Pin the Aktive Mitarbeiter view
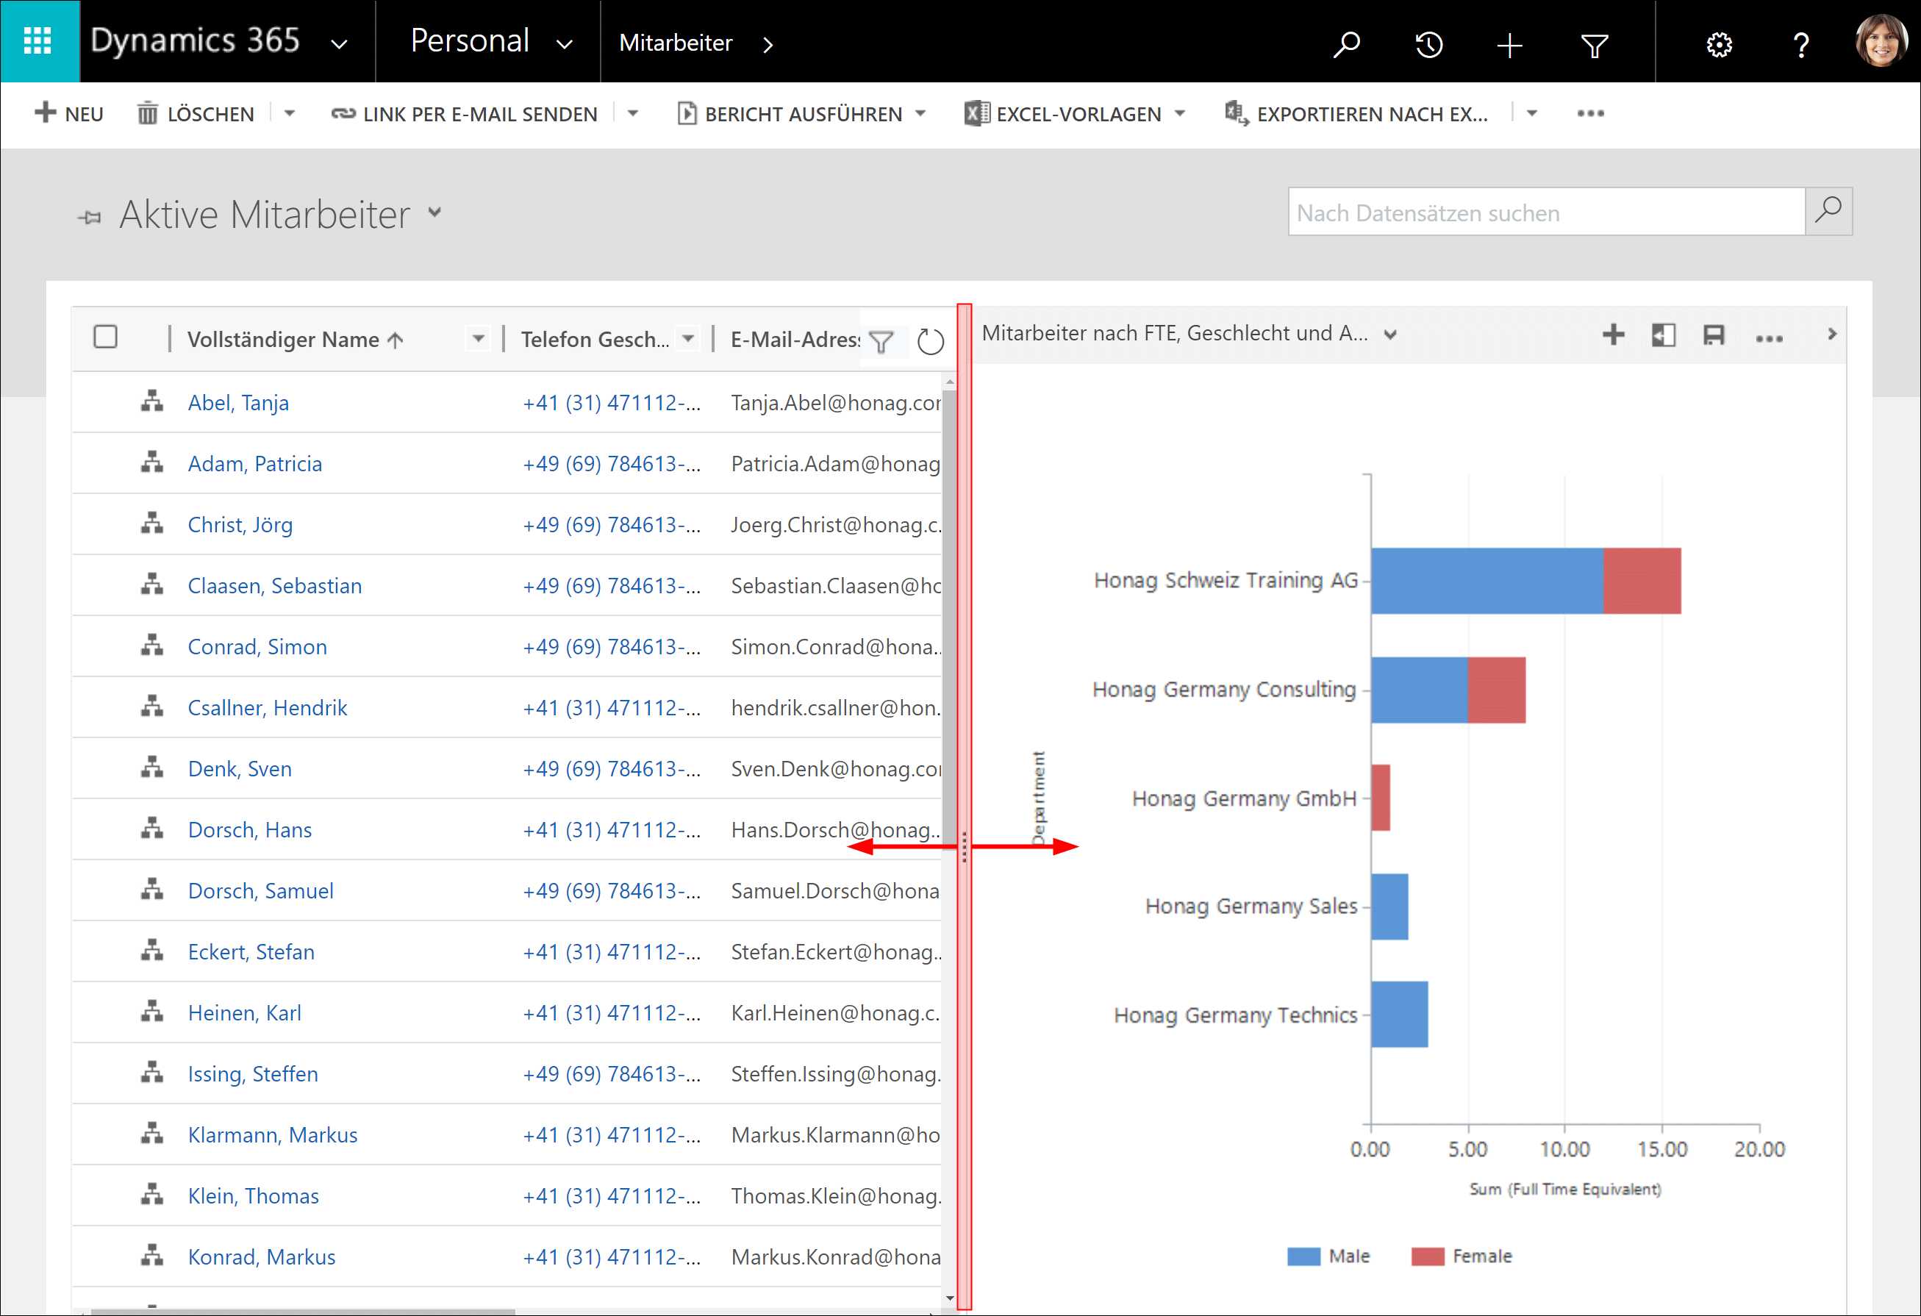The image size is (1921, 1316). coord(89,218)
